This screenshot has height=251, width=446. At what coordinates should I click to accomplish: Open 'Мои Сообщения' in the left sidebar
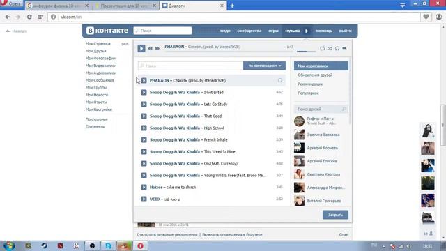point(100,80)
